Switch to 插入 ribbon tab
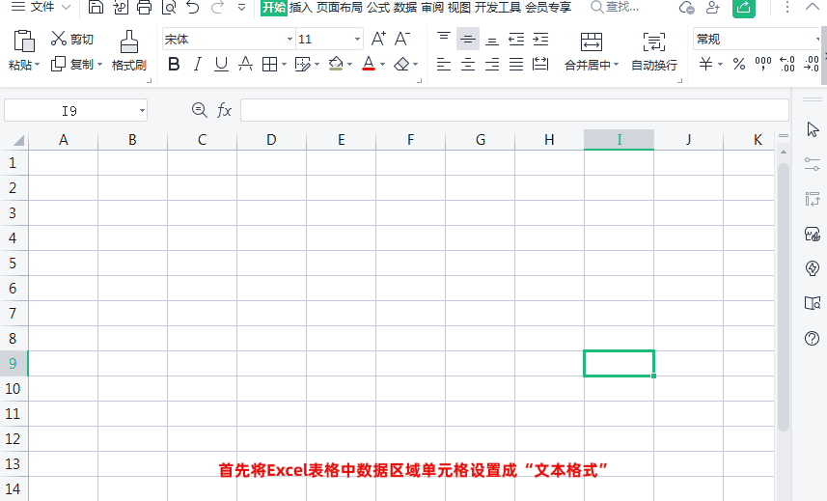The width and height of the screenshot is (827, 501). (x=301, y=8)
